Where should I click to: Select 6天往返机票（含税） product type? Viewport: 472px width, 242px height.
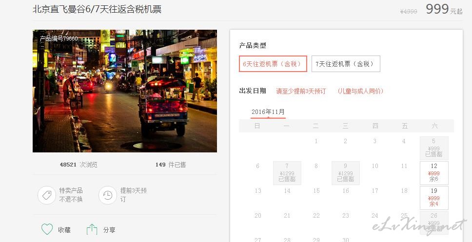(273, 64)
